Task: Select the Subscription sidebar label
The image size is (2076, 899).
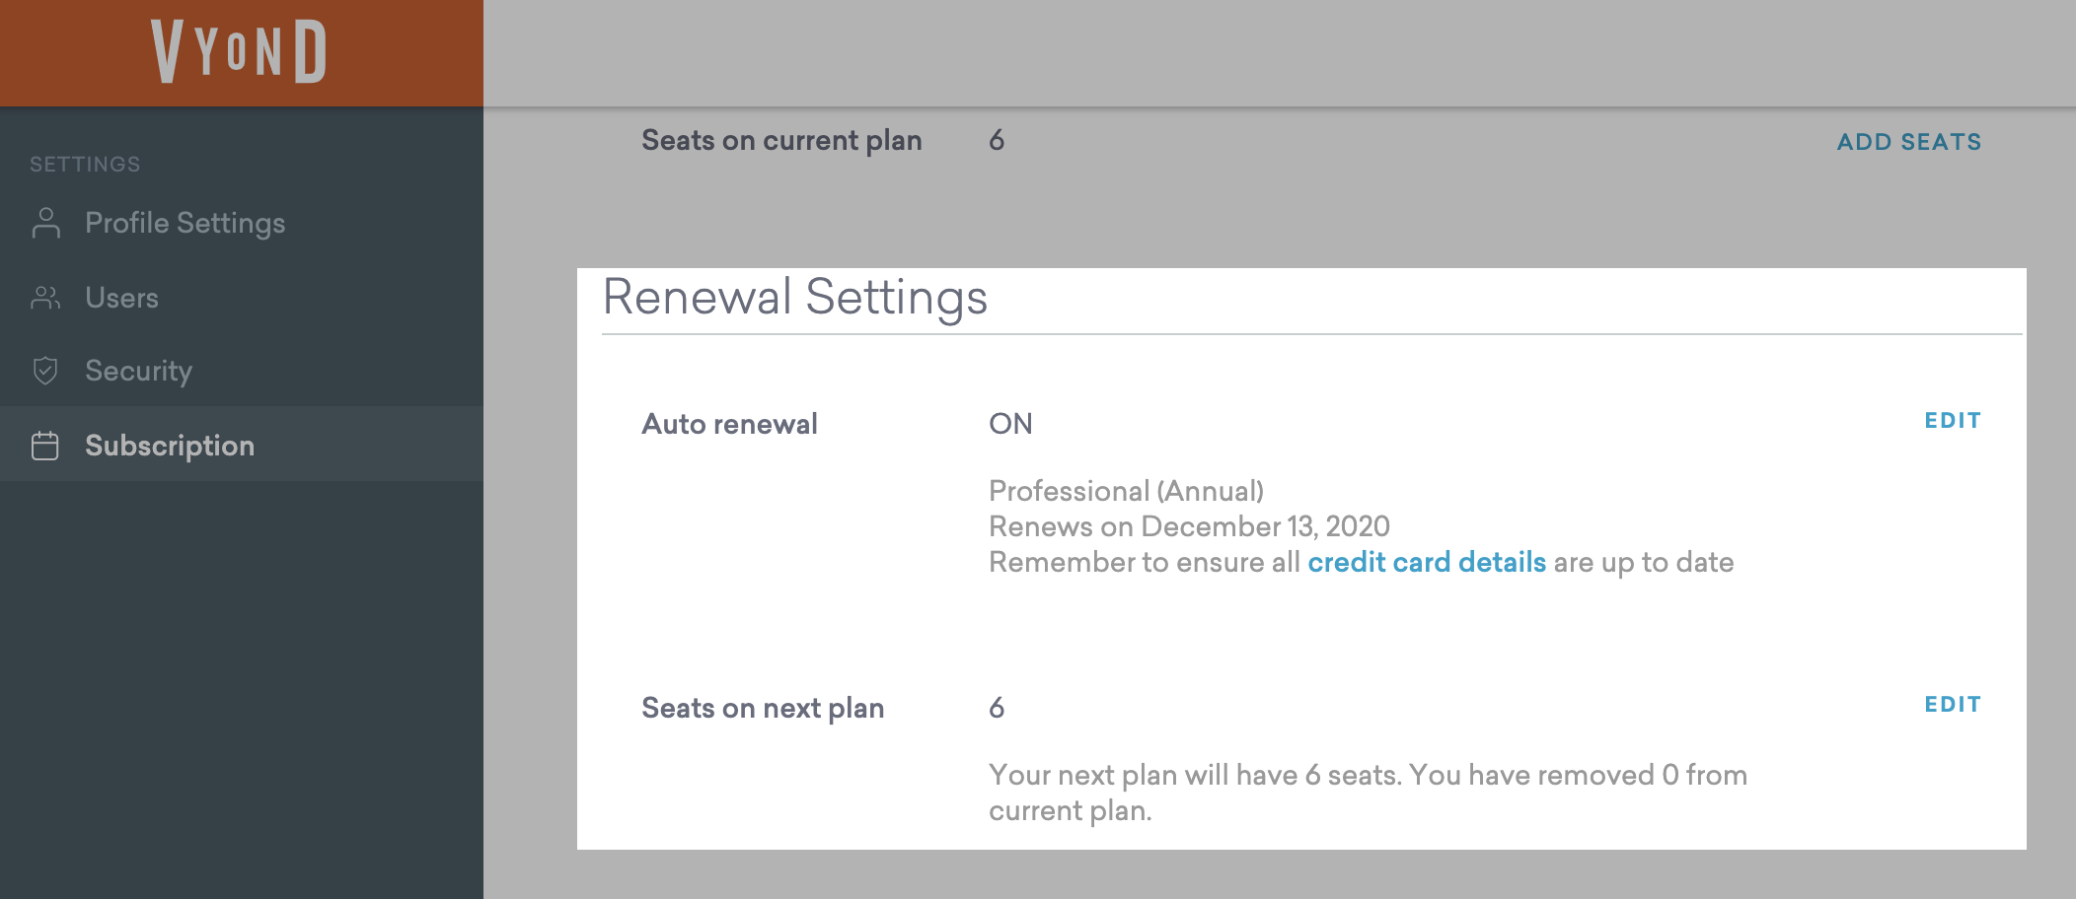Action: 170,446
